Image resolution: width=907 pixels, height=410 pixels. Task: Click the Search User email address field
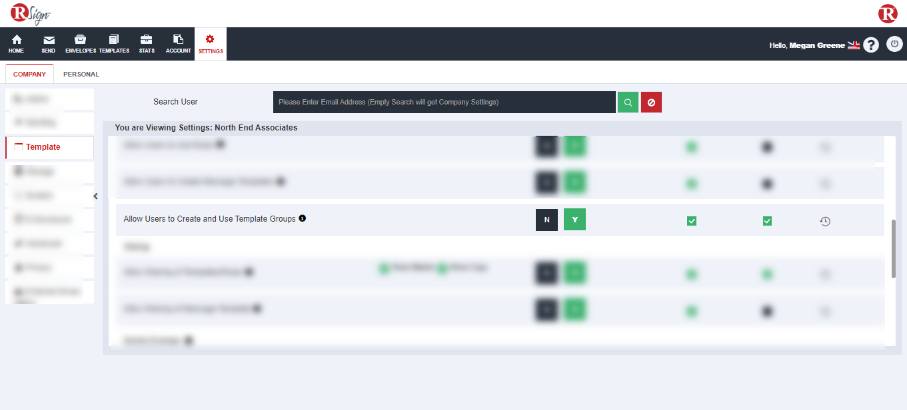[445, 102]
